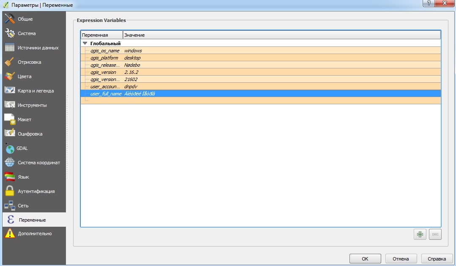
Task: Open the Карта и легенда icon
Action: (x=10, y=91)
